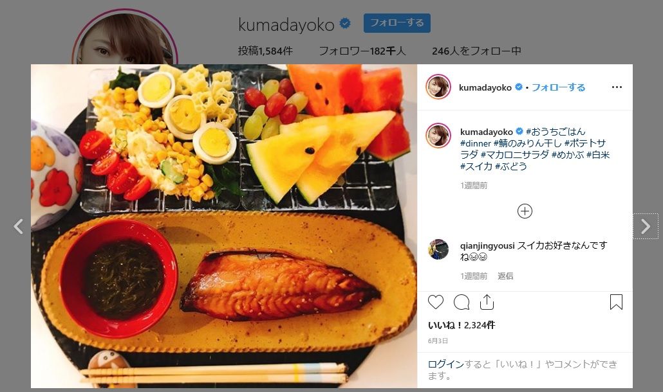View the 246人をフォロー中 following list
This screenshot has width=663, height=392.
click(x=476, y=51)
